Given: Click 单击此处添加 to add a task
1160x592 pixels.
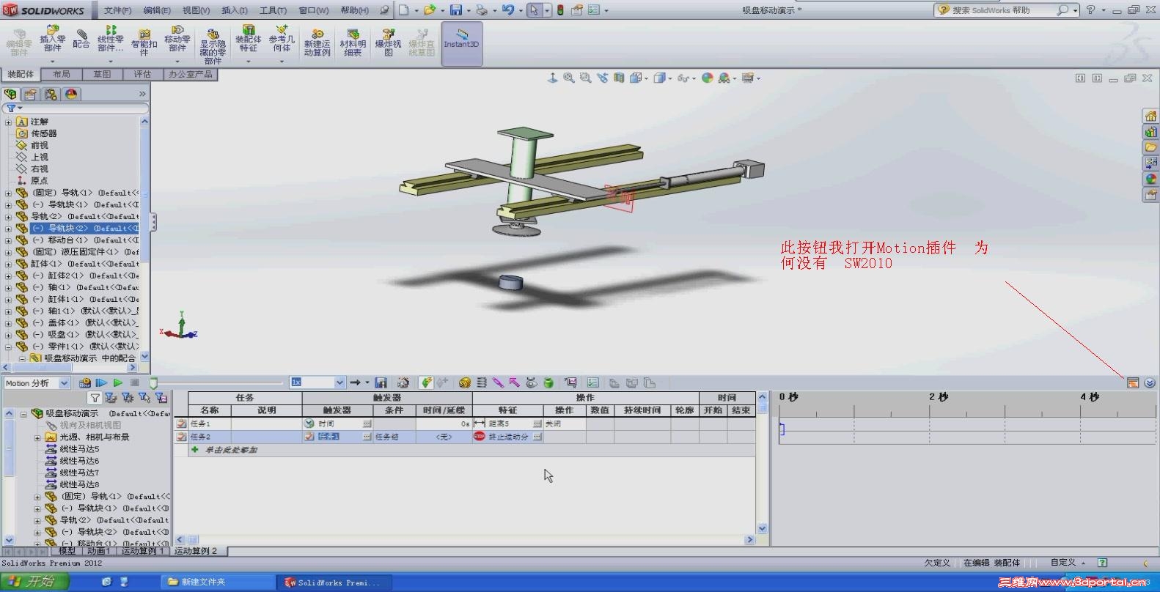Looking at the screenshot, I should (230, 450).
